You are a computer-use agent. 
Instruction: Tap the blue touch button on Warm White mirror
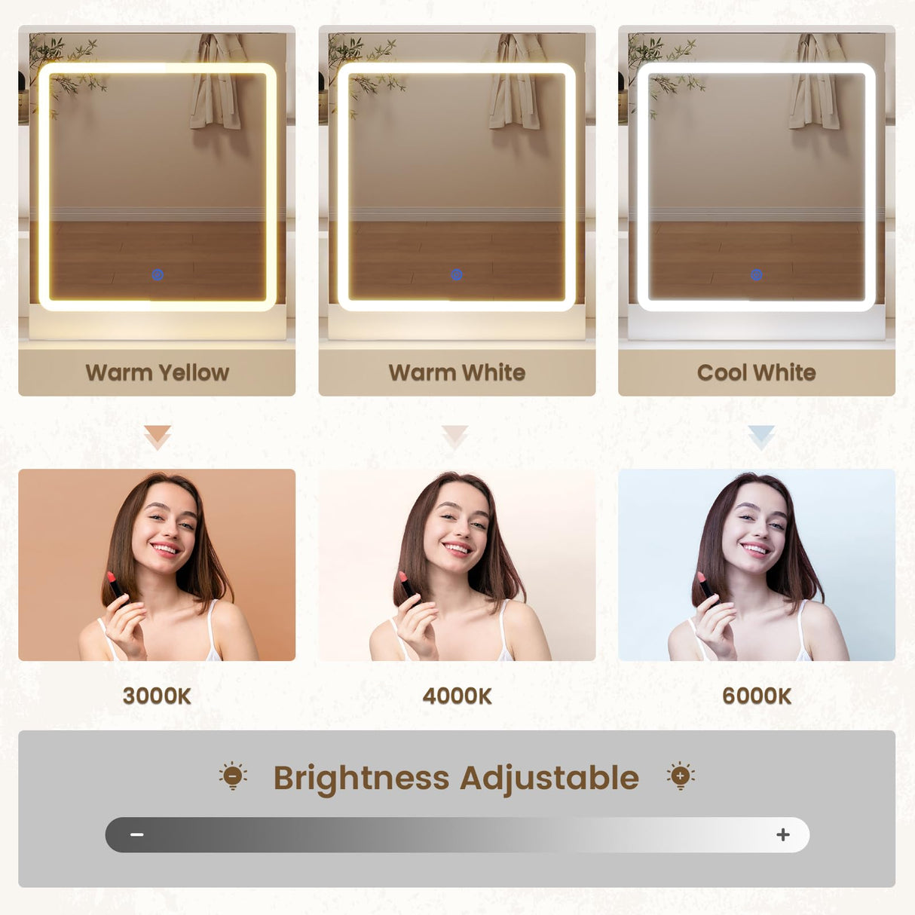click(457, 275)
